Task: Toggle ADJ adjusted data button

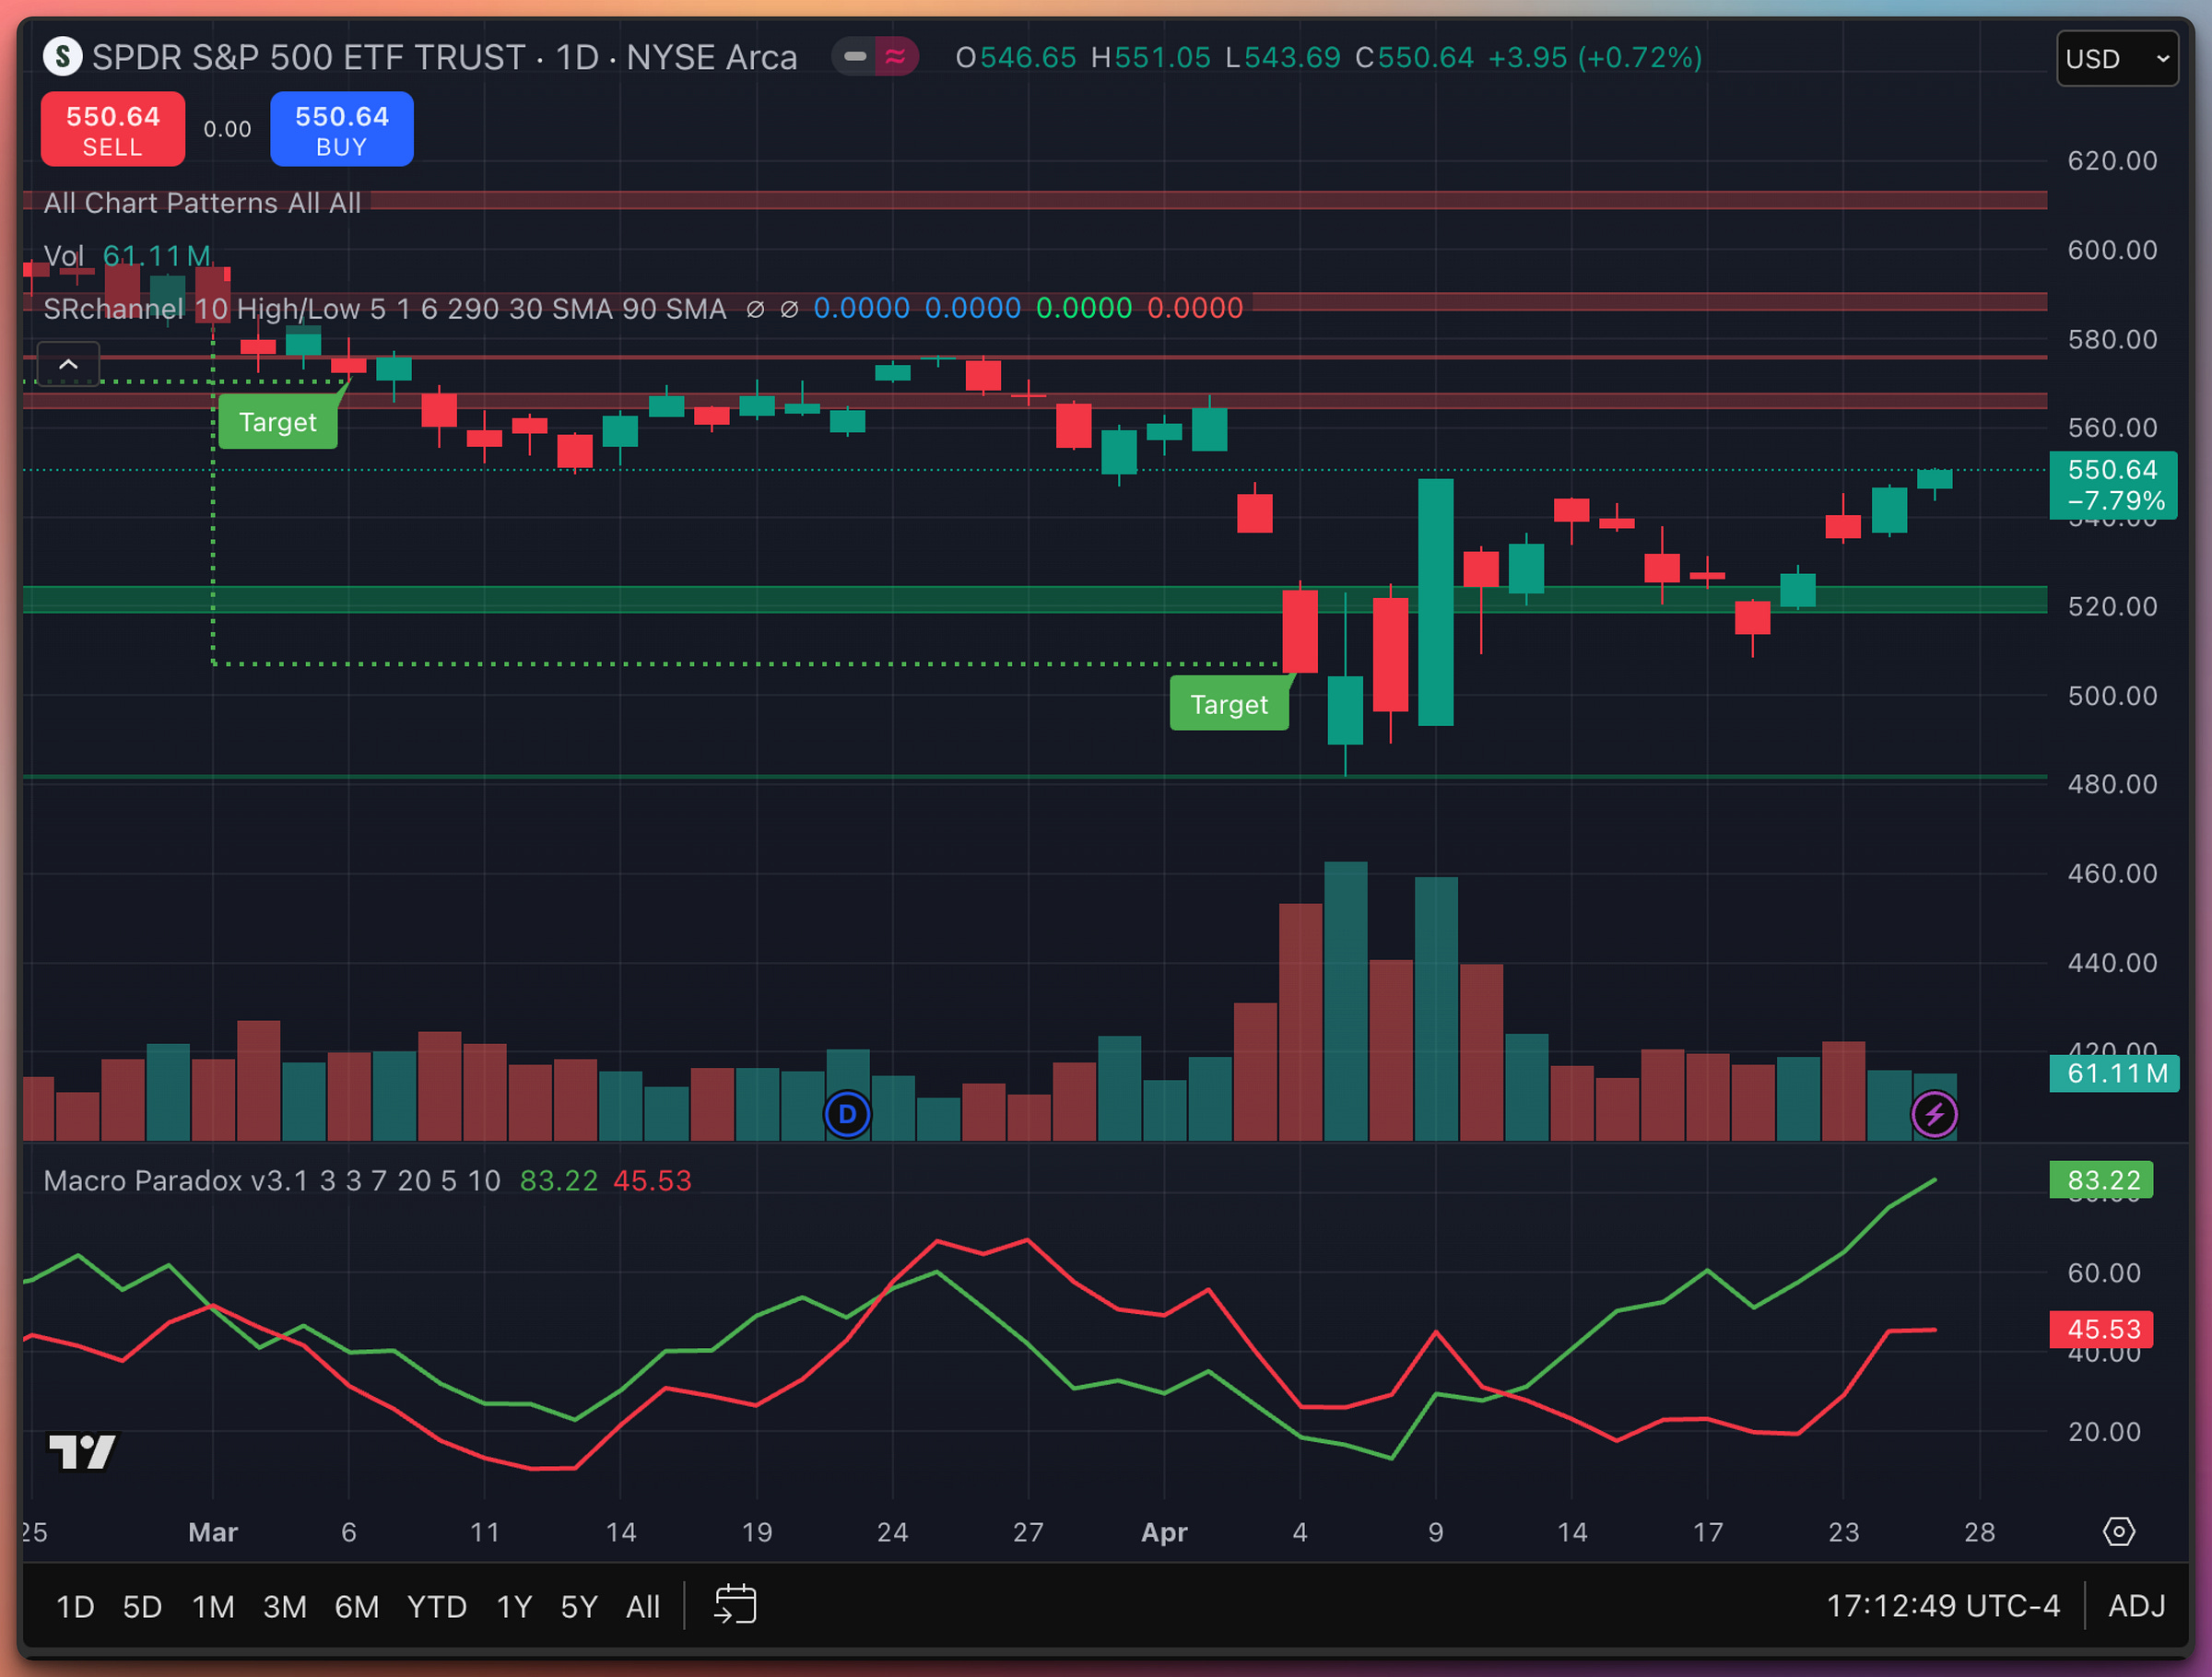Action: [x=2137, y=1606]
